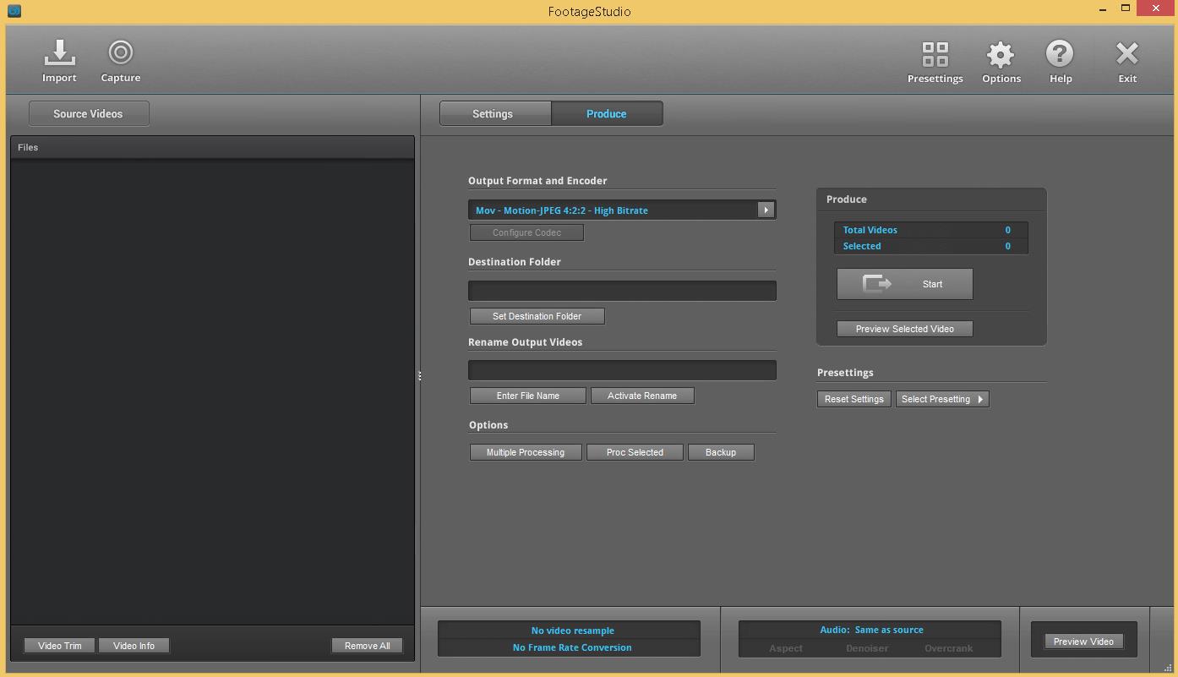Toggle Multiple Processing option

526,452
